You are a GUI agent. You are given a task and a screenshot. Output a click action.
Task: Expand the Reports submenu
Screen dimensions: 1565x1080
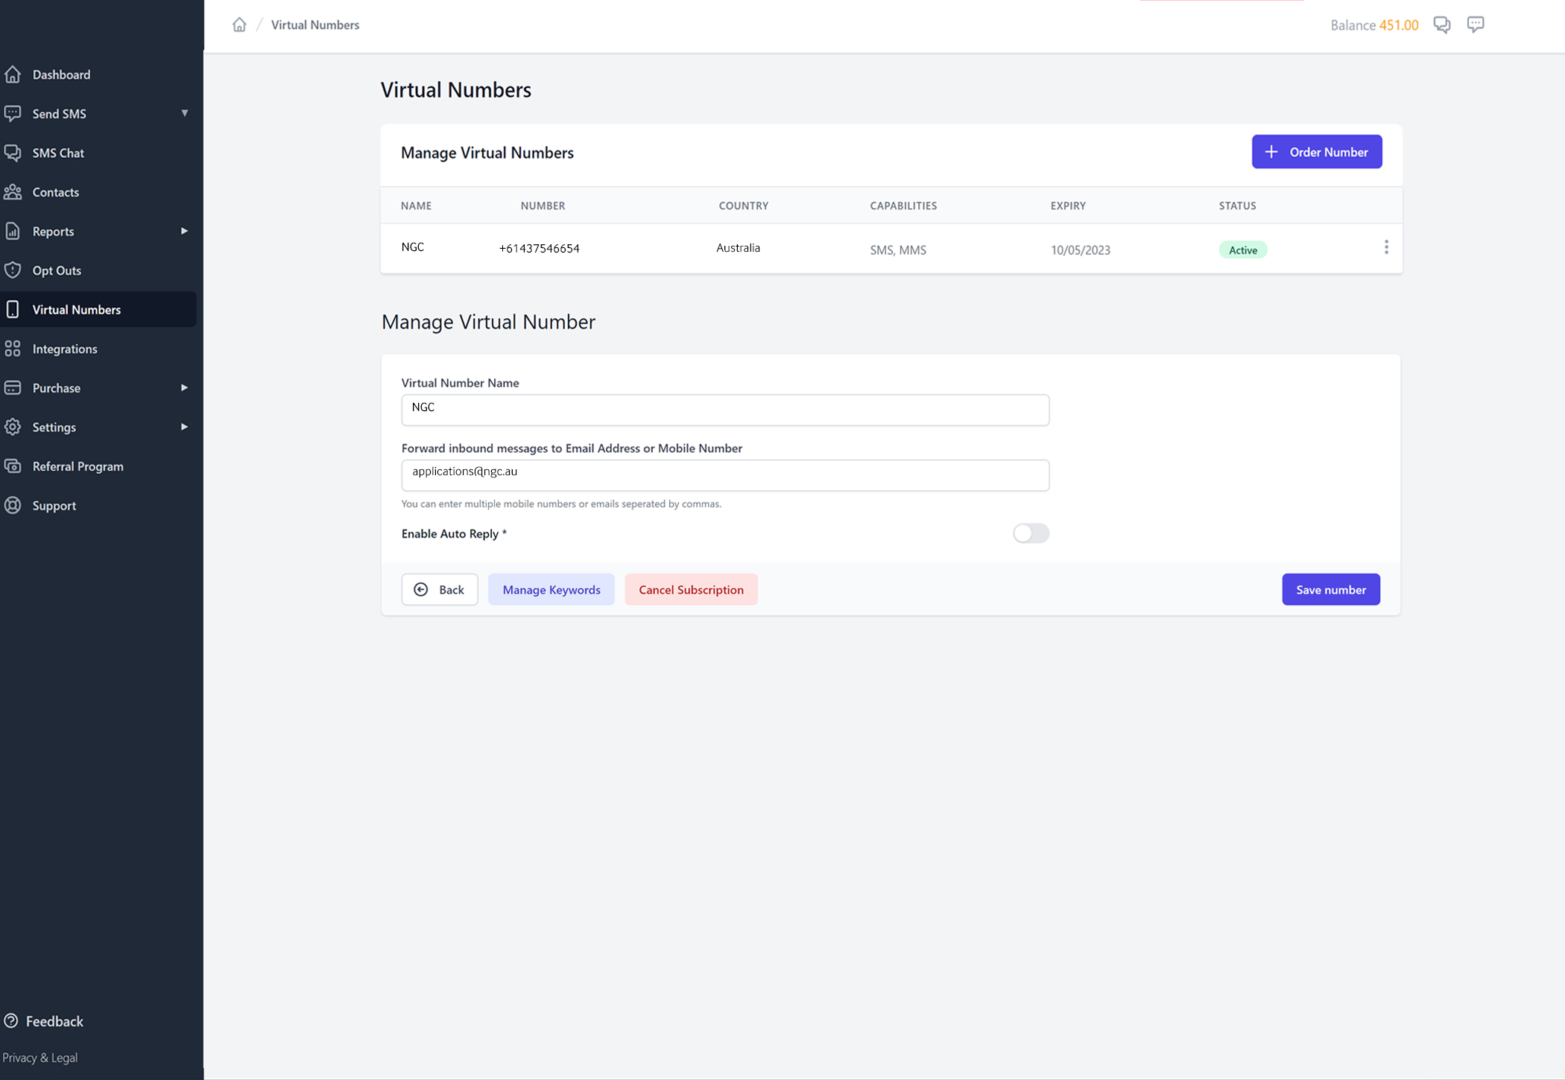tap(184, 231)
